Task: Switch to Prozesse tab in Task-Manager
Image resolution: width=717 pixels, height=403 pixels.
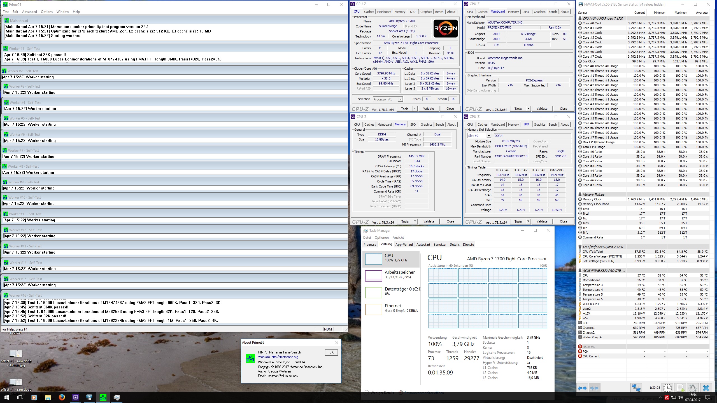Action: 370,245
